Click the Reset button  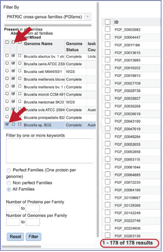[x=15, y=237]
